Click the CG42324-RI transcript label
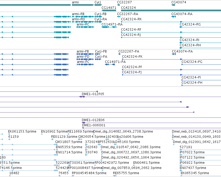 coord(189,40)
